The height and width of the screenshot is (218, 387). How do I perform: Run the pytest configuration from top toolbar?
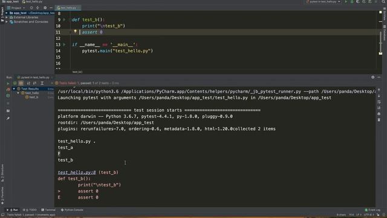pyautogui.click(x=346, y=2)
